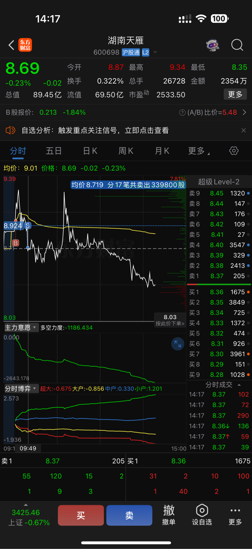252x549 pixels.
Task: Tap the search magnifier icon
Action: click(237, 45)
